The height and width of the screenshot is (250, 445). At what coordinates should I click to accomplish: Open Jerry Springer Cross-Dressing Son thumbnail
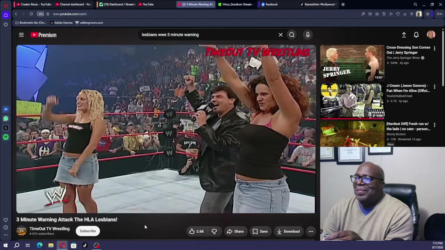point(352,63)
